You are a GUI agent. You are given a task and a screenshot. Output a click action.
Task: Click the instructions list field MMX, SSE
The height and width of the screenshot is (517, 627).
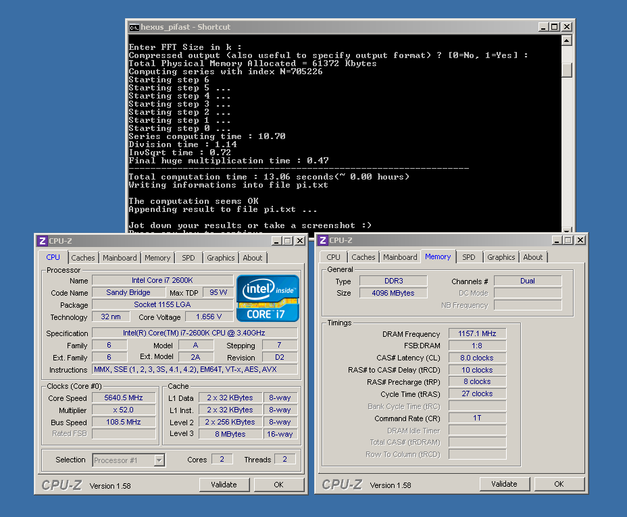coord(195,369)
